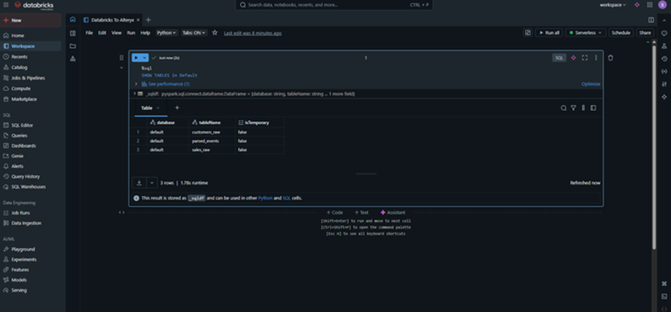The height and width of the screenshot is (312, 671).
Task: Open a new notebook tab with plus
Action: coord(149,19)
